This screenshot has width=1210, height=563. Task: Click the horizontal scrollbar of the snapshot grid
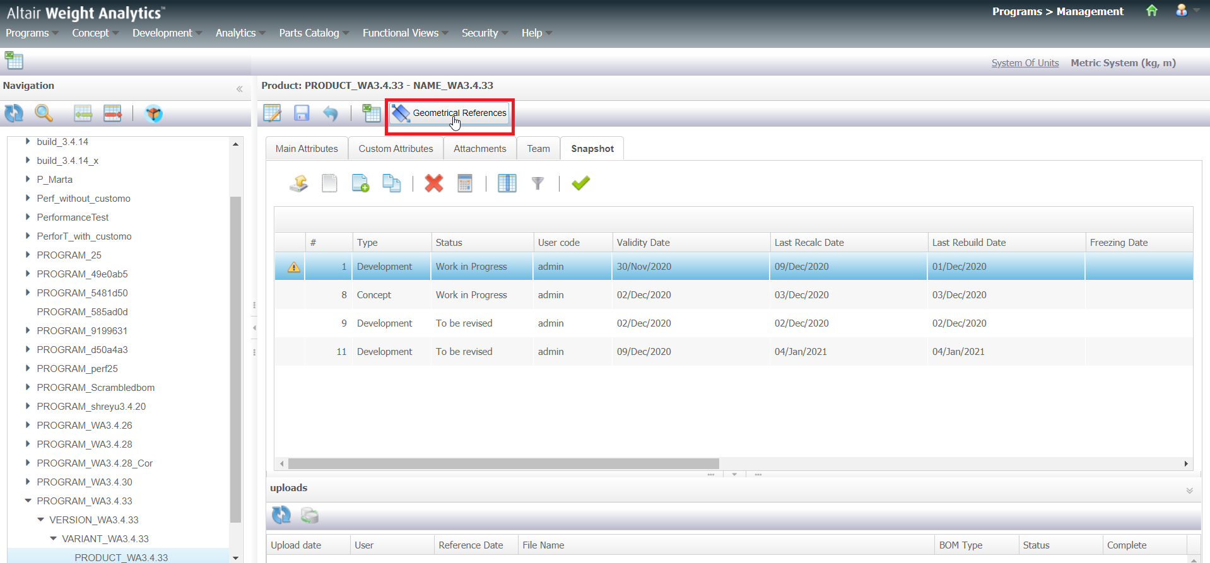pyautogui.click(x=503, y=464)
